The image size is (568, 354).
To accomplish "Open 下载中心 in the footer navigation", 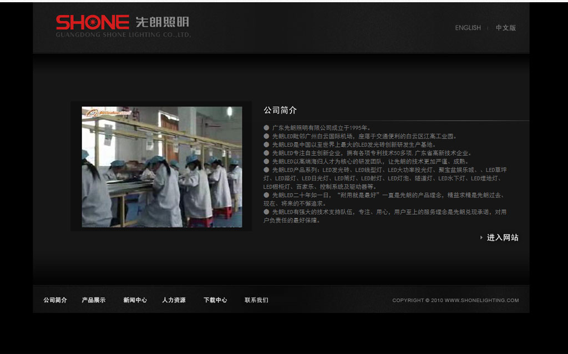I will (215, 300).
